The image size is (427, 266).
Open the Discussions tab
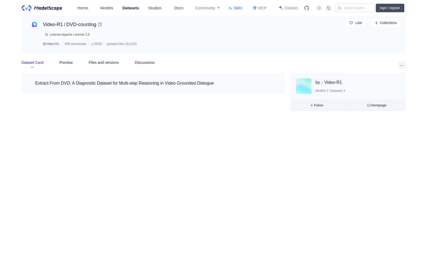145,63
